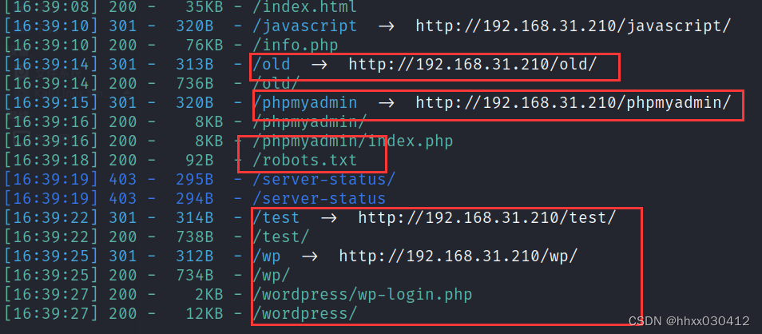The image size is (762, 334).
Task: Select the 92B size value
Action: (x=200, y=161)
